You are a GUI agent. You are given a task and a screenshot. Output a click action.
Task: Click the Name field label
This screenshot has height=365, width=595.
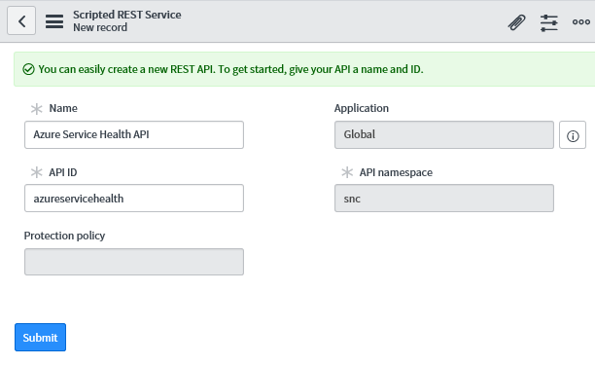63,108
